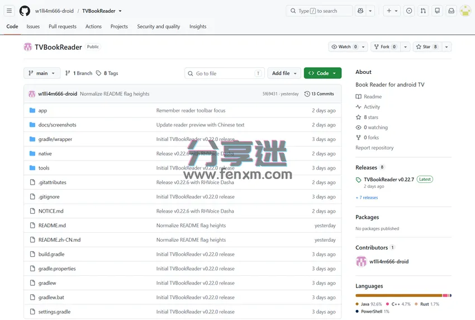Open the README.md file
Screen dimensions: 475x320
point(52,225)
